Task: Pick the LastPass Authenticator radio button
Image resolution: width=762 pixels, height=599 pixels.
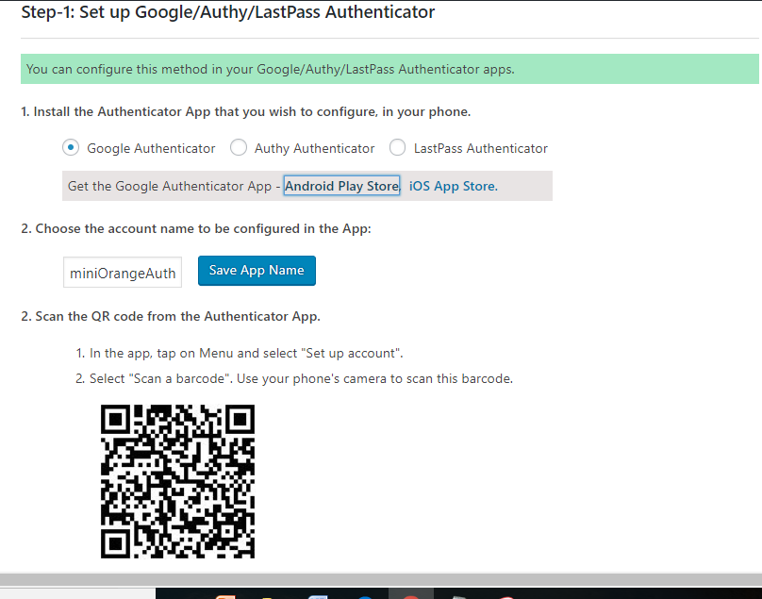Action: 398,147
